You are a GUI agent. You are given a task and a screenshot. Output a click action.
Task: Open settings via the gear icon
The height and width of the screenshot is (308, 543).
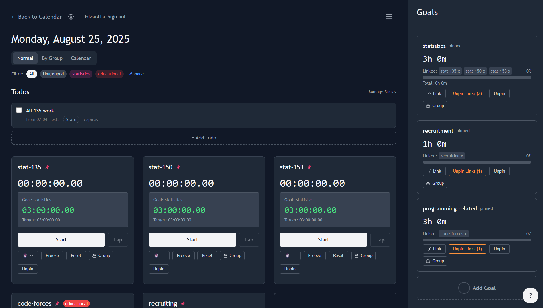(x=71, y=17)
